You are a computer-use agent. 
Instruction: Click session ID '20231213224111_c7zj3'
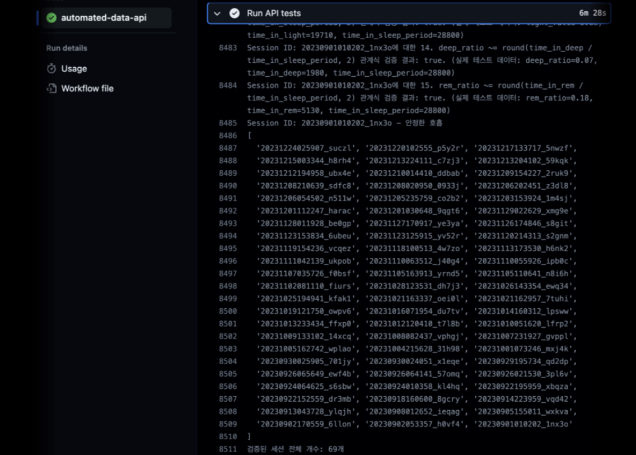[414, 161]
